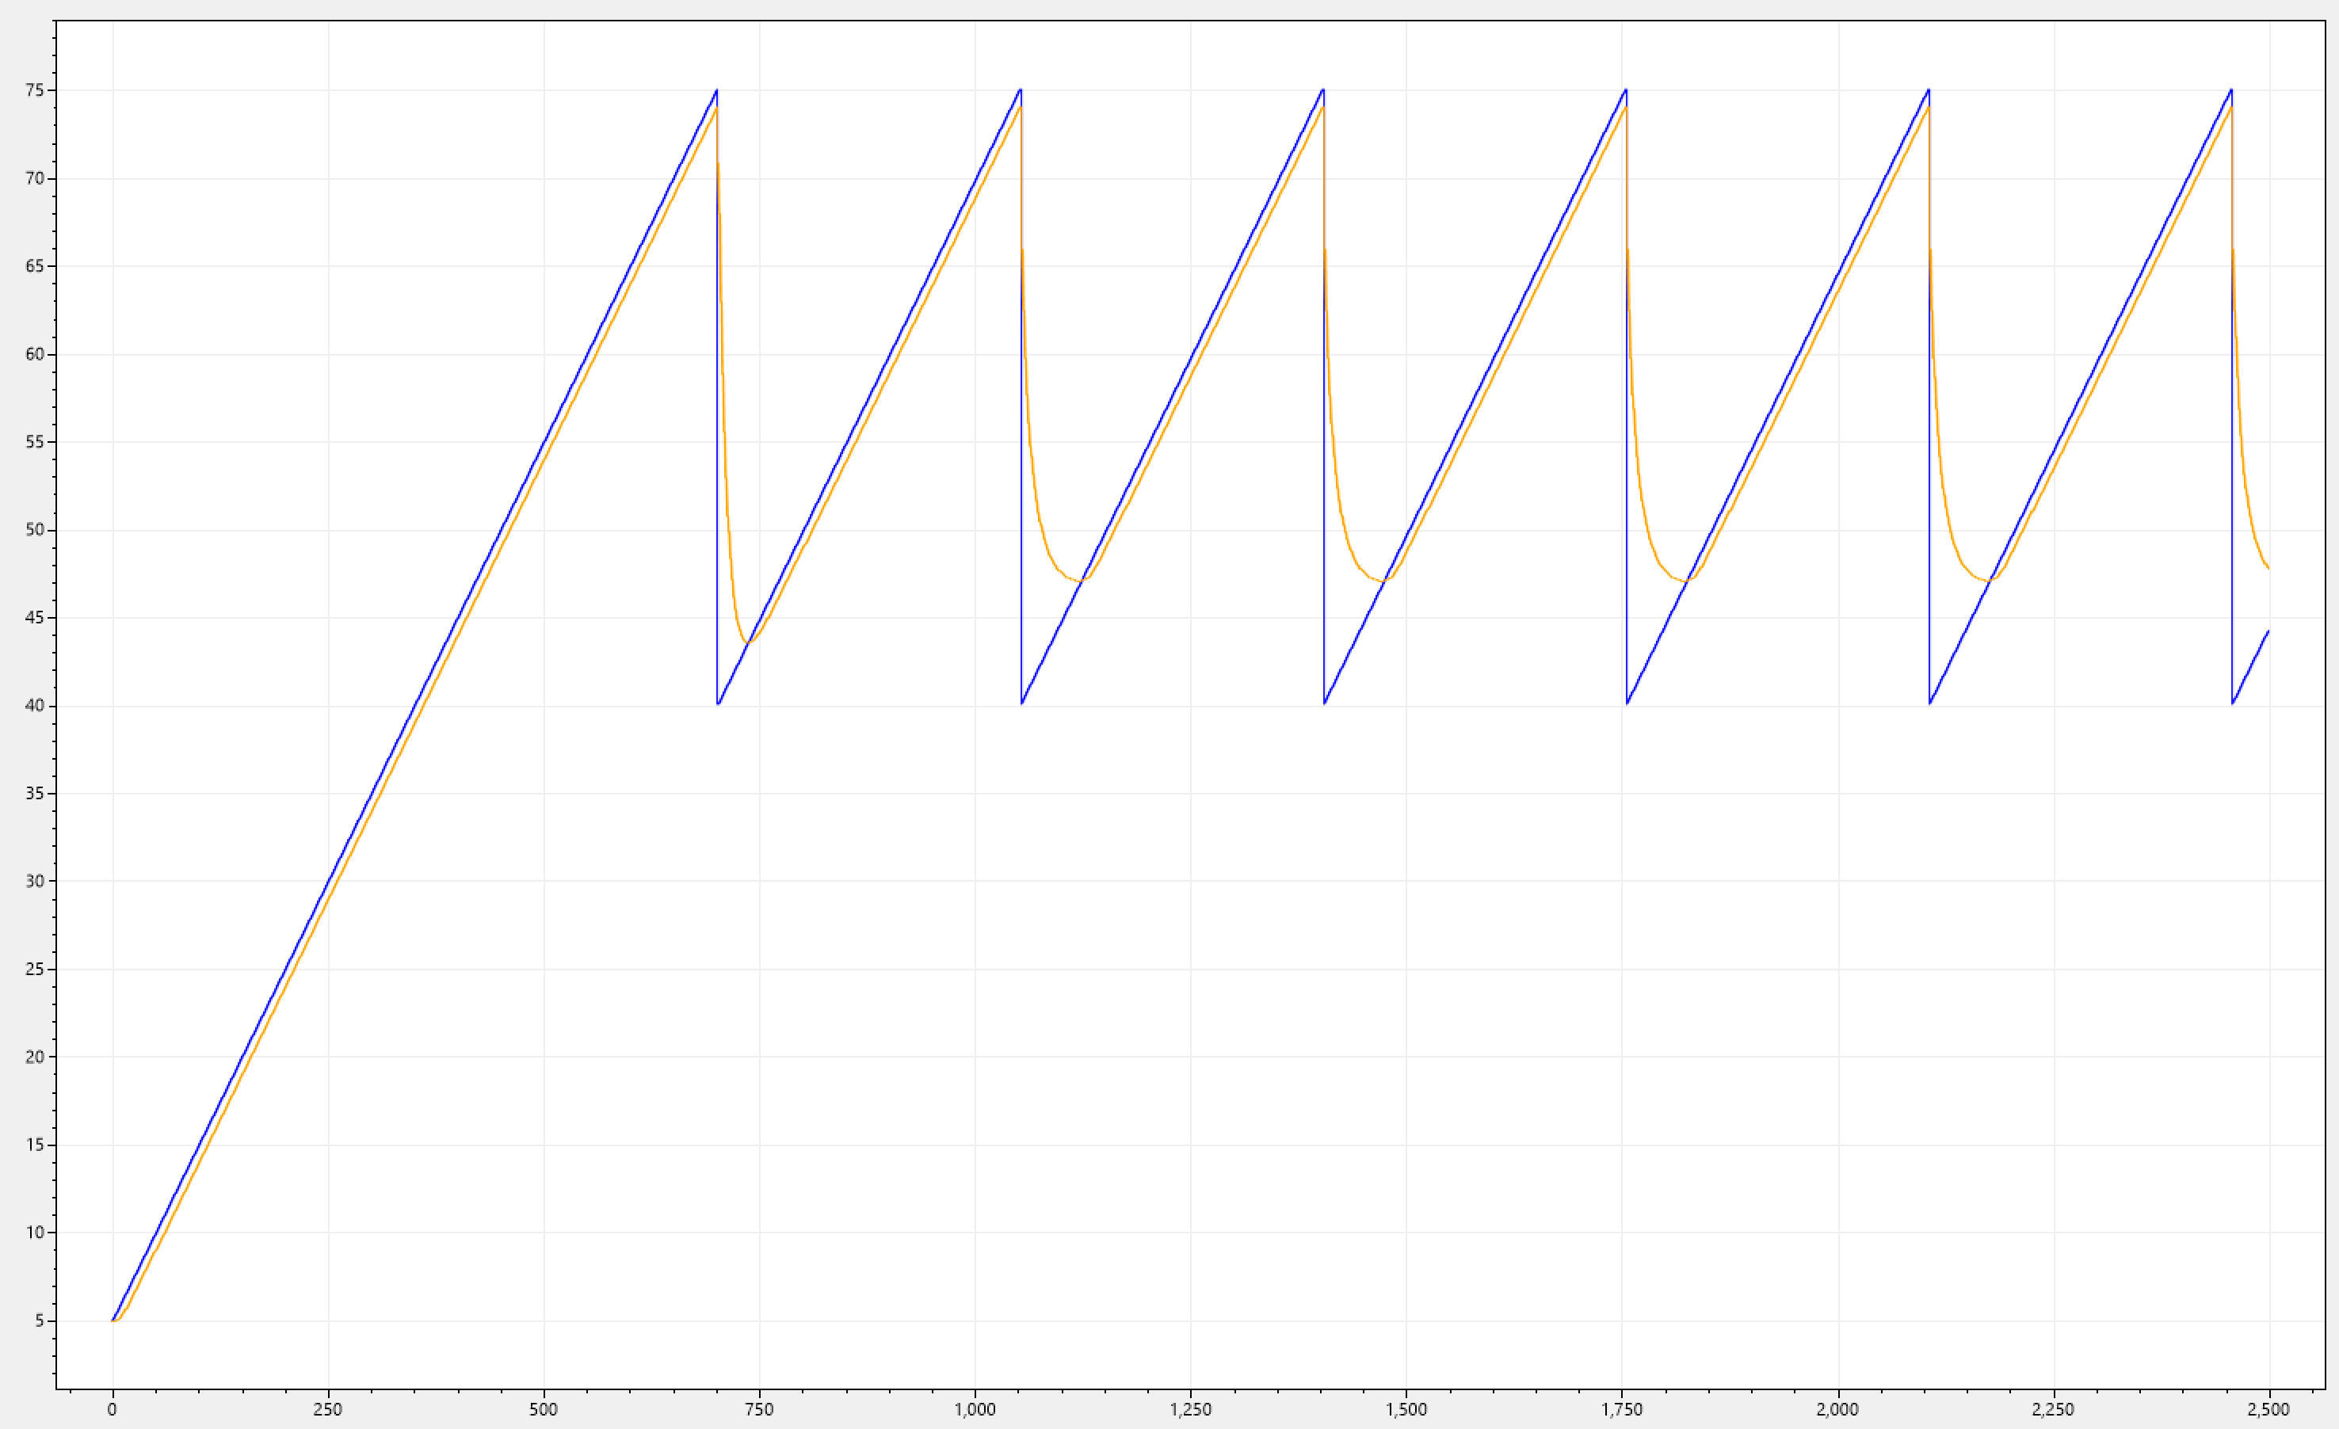Click the x-axis label 0
This screenshot has height=1429, width=2339.
(112, 1409)
